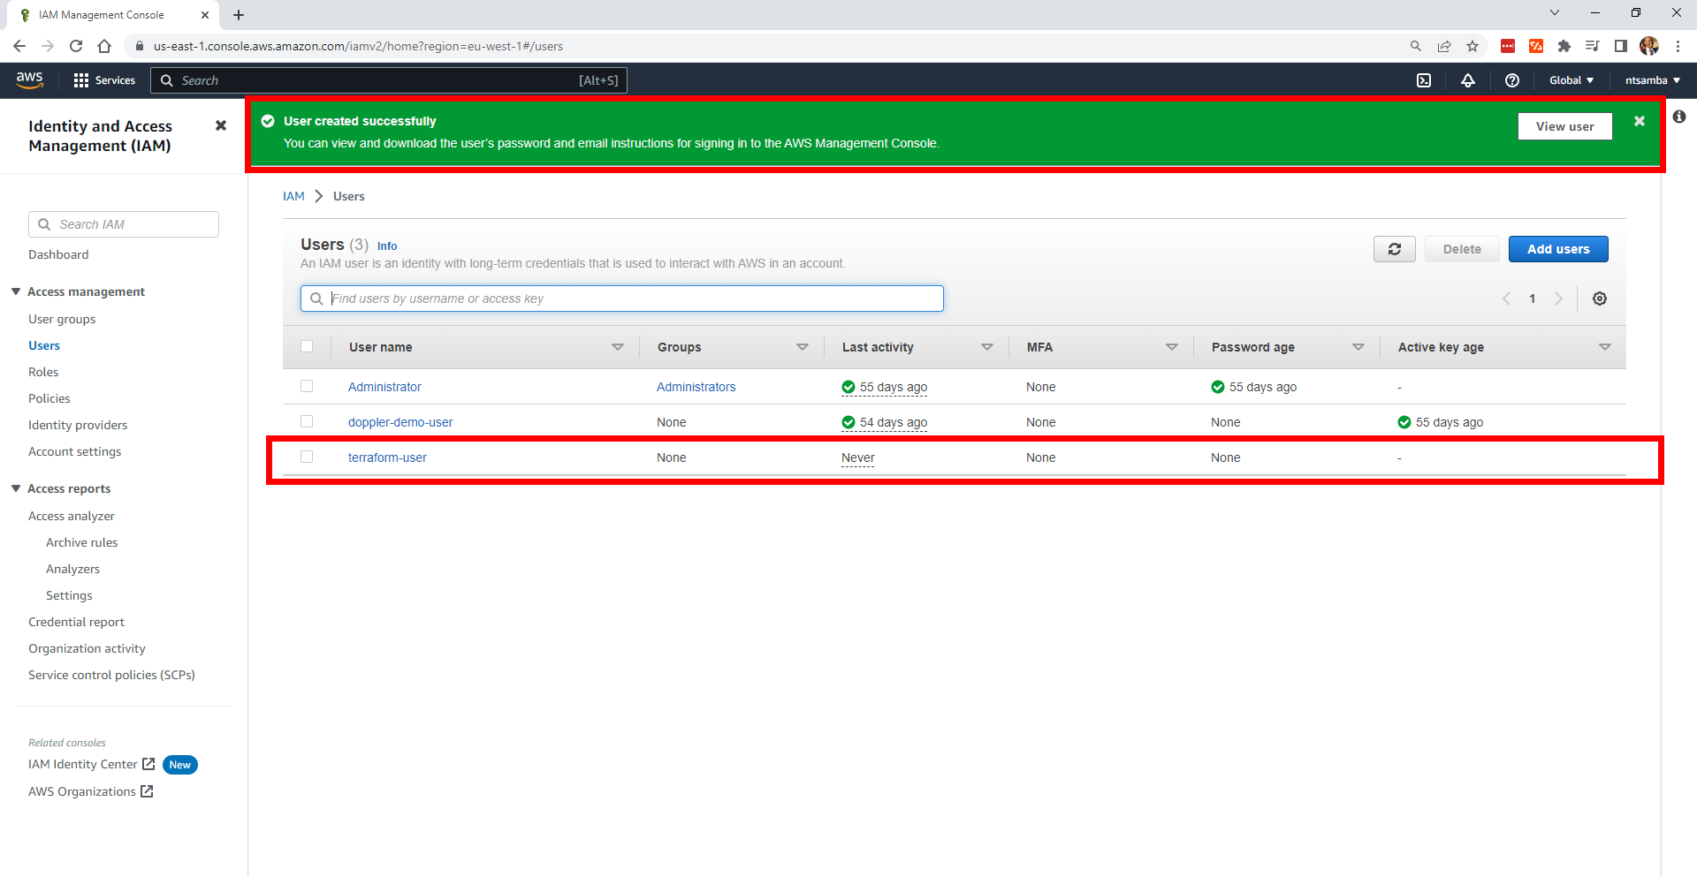
Task: Open the Global region dropdown
Action: (1571, 80)
